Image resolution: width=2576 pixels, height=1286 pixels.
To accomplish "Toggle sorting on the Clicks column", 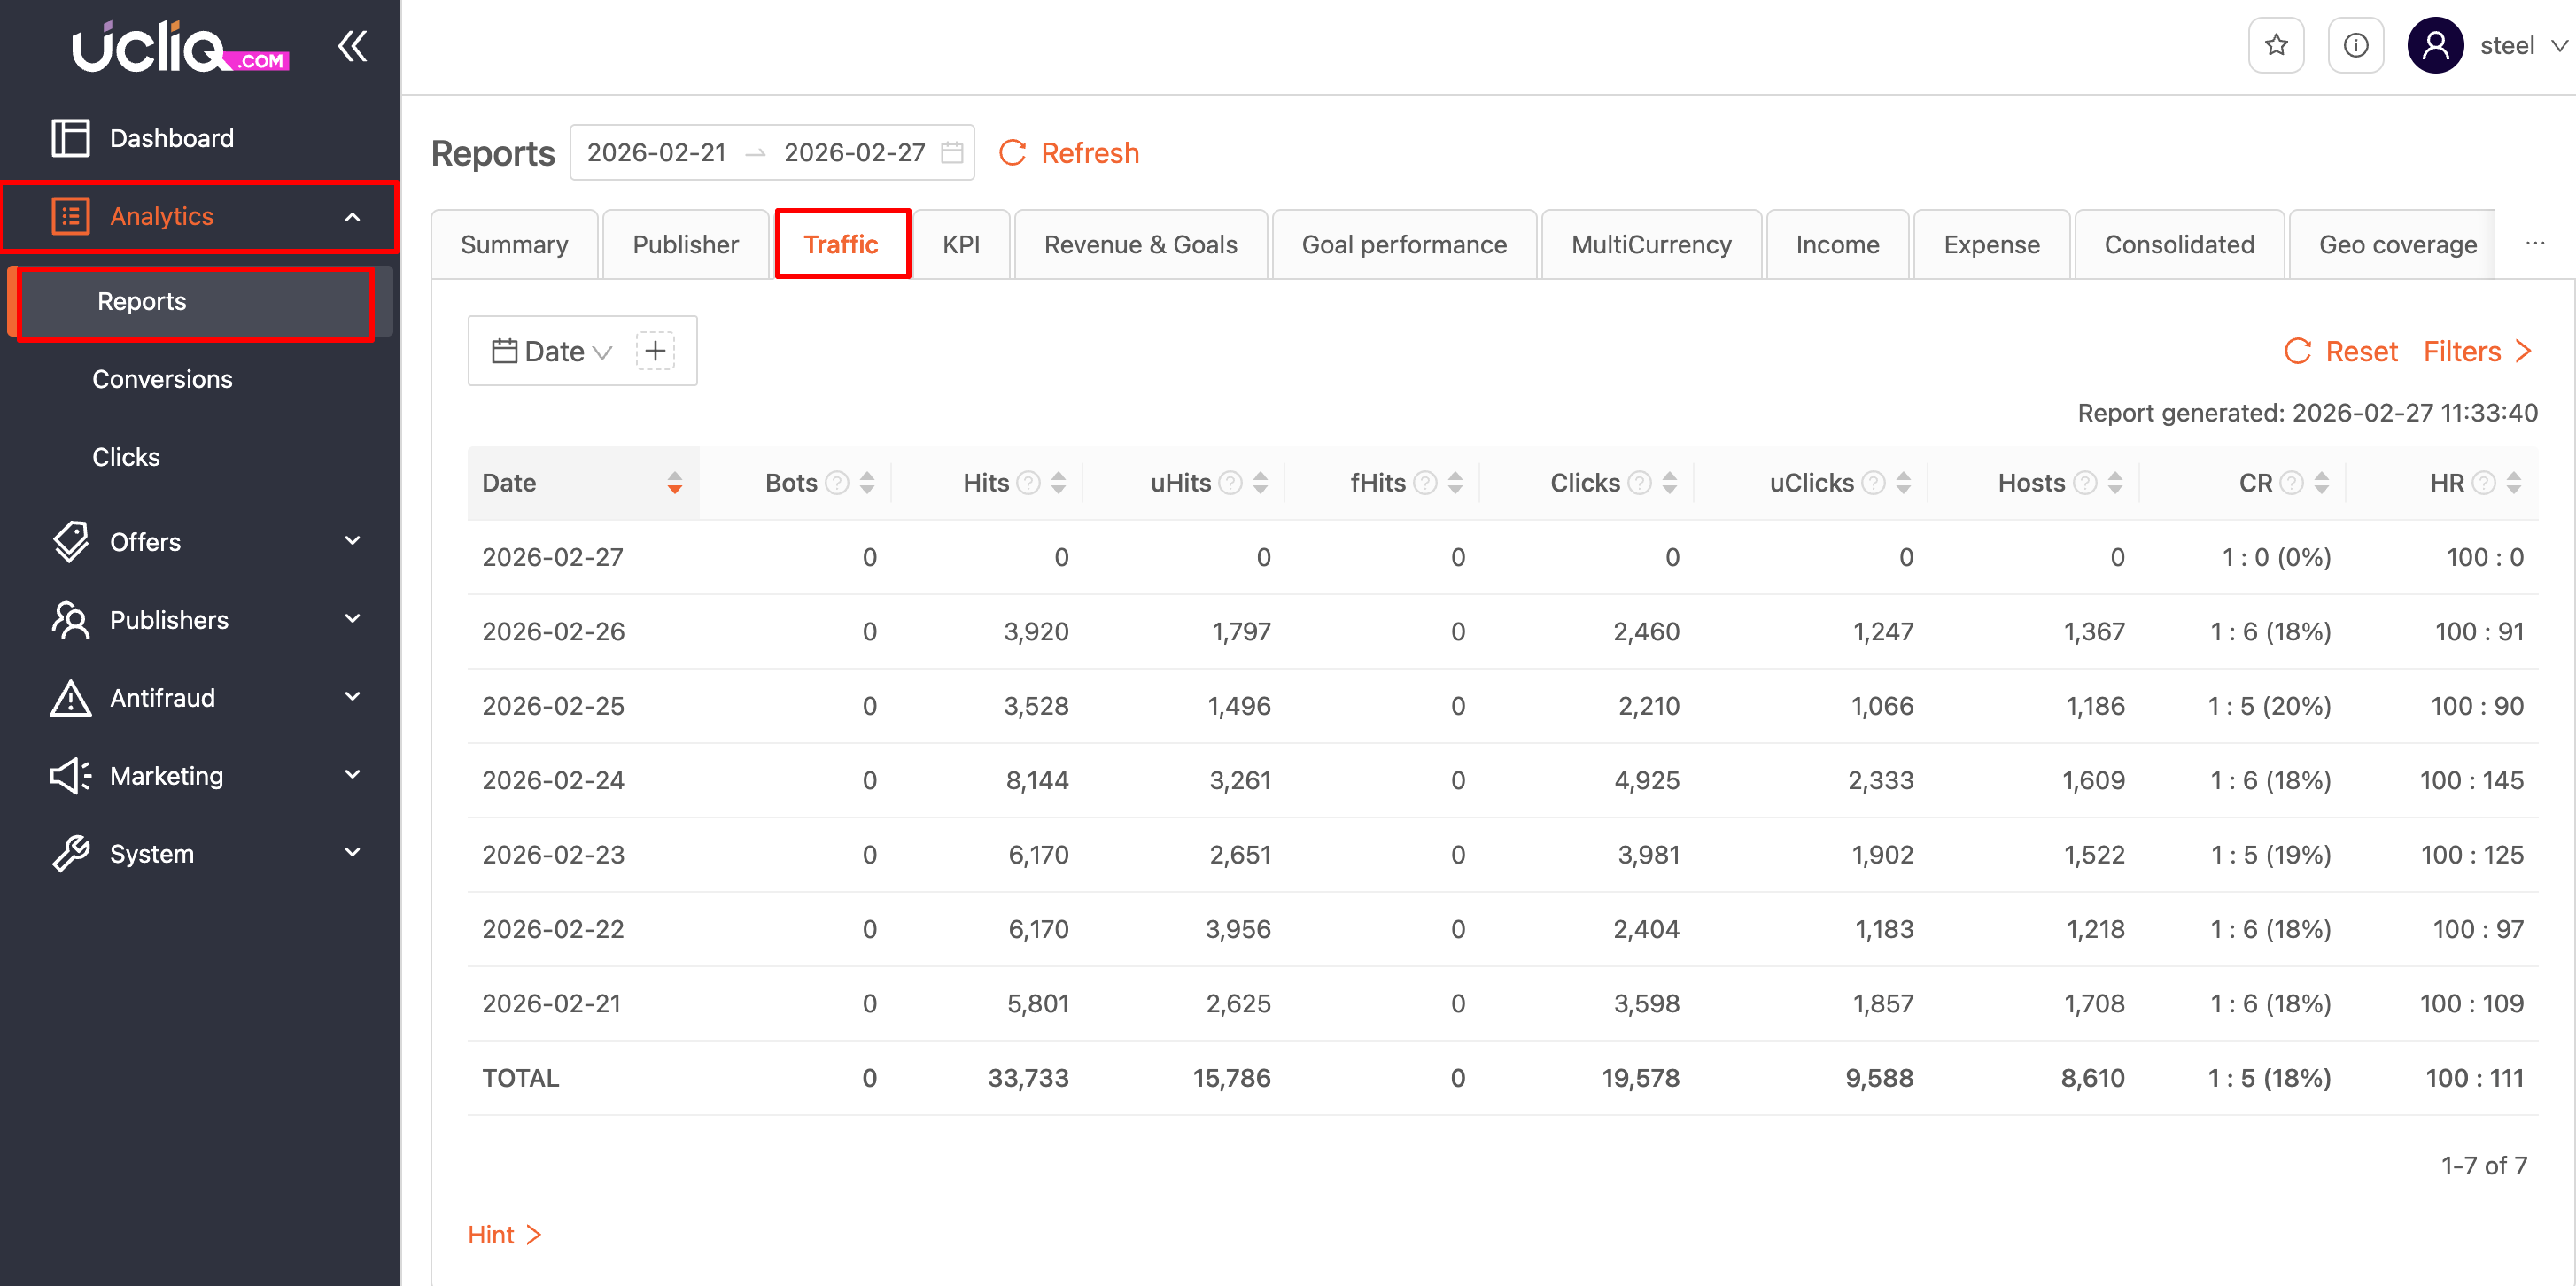I will [1670, 483].
